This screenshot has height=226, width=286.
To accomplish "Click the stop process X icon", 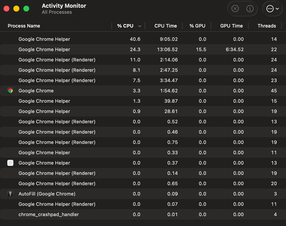I will pyautogui.click(x=235, y=9).
